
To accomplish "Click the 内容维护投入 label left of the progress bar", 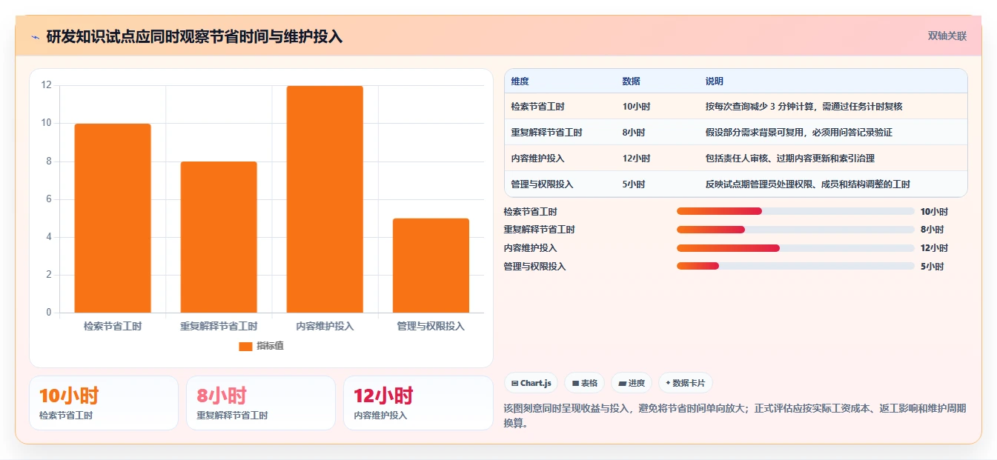I will coord(530,248).
